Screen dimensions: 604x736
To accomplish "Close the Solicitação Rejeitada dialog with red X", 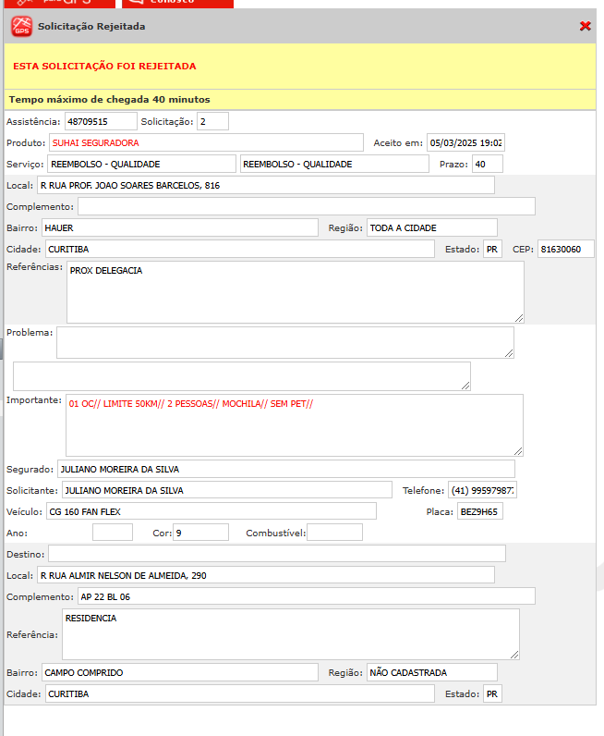I will tap(585, 27).
